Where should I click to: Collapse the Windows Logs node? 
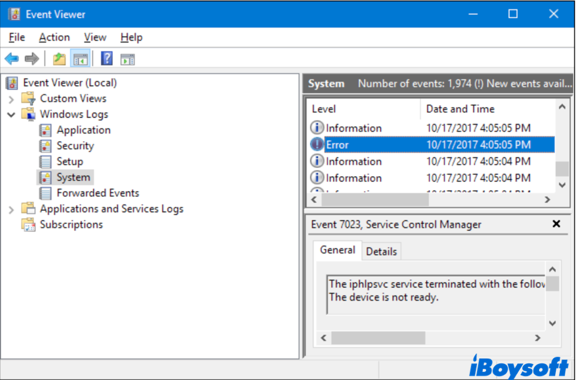12,115
